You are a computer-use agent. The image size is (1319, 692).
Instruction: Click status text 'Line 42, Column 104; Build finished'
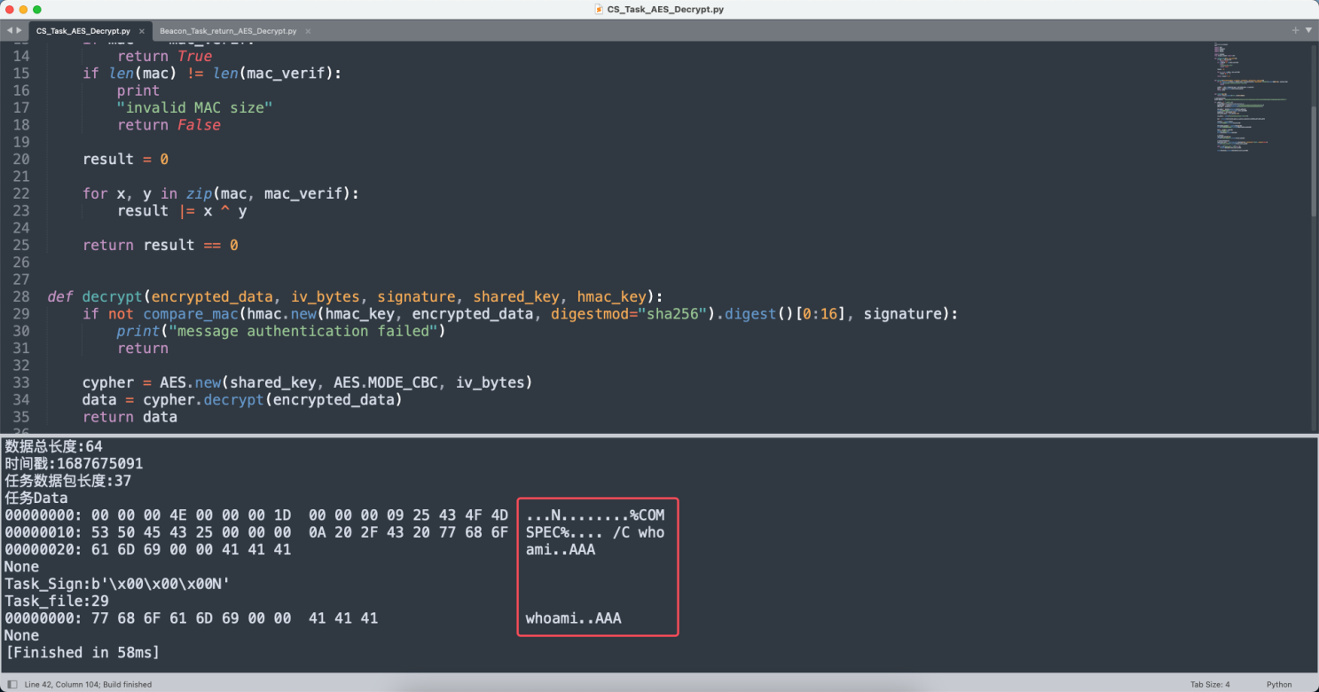pyautogui.click(x=88, y=684)
